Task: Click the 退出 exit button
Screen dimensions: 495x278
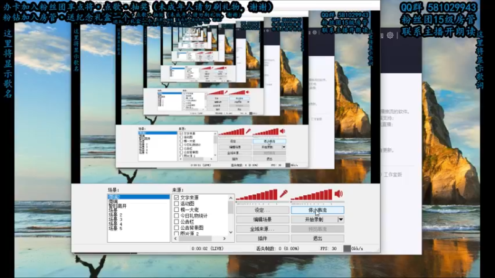Action: (x=317, y=238)
